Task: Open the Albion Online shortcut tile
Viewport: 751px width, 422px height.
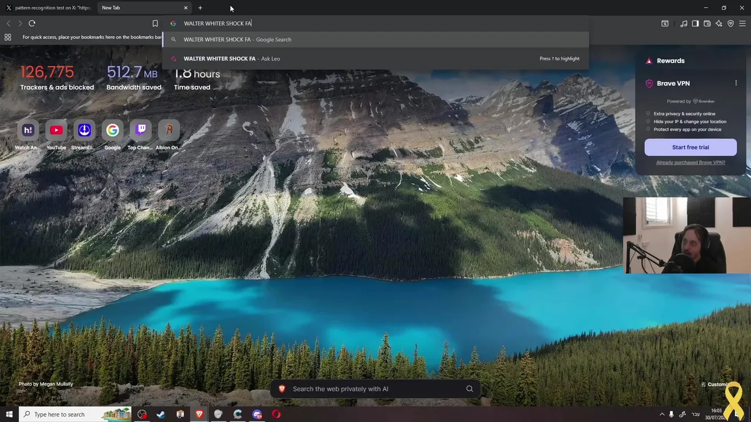Action: (x=168, y=135)
